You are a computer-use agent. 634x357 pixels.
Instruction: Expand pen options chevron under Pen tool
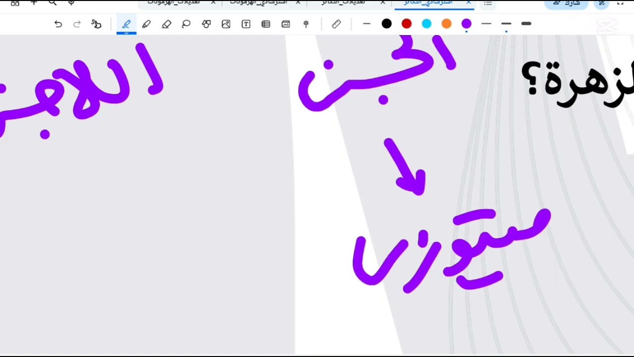click(x=126, y=32)
